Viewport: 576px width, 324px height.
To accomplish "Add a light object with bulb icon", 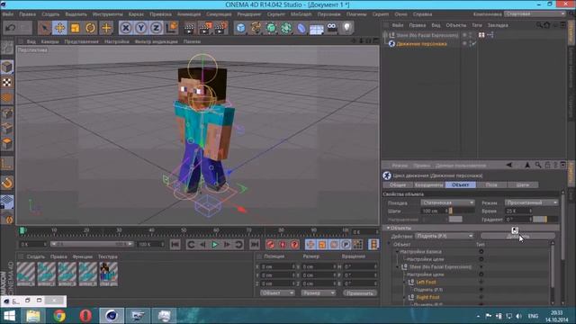I will click(347, 28).
